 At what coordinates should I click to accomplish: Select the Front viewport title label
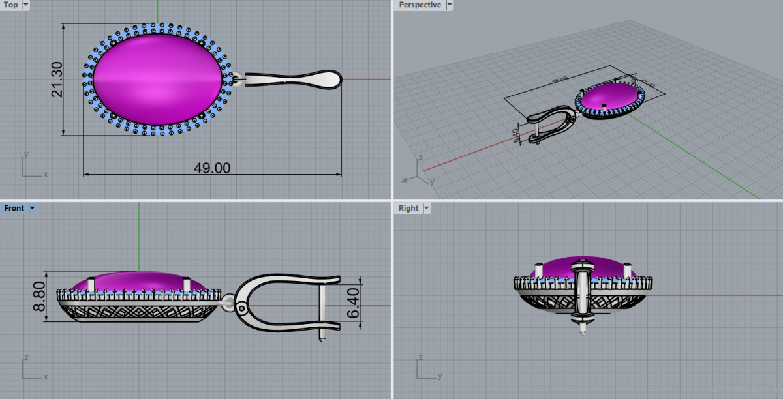[14, 208]
